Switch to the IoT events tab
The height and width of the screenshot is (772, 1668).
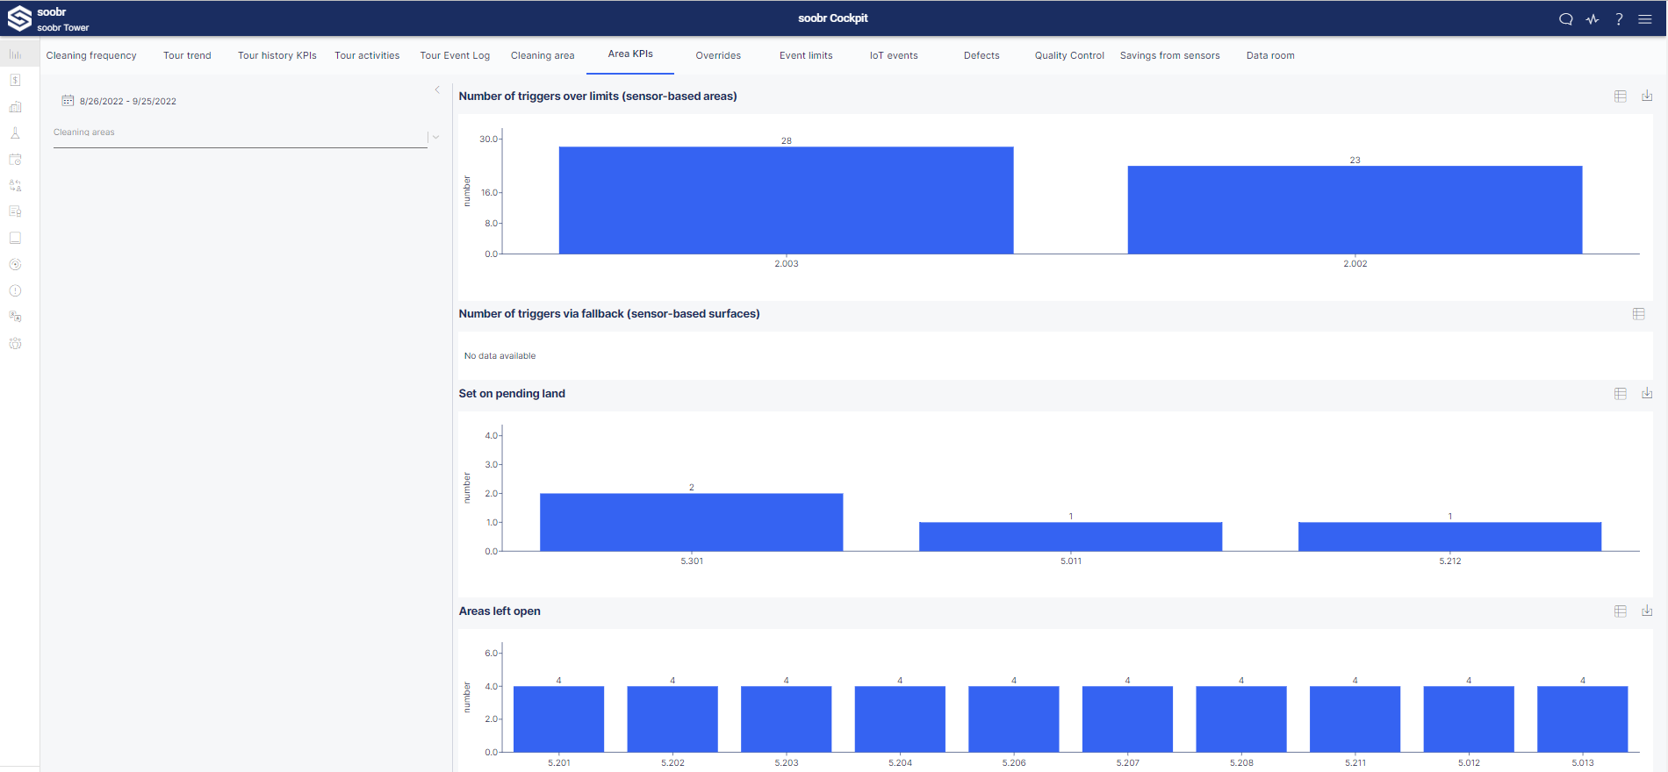(894, 55)
